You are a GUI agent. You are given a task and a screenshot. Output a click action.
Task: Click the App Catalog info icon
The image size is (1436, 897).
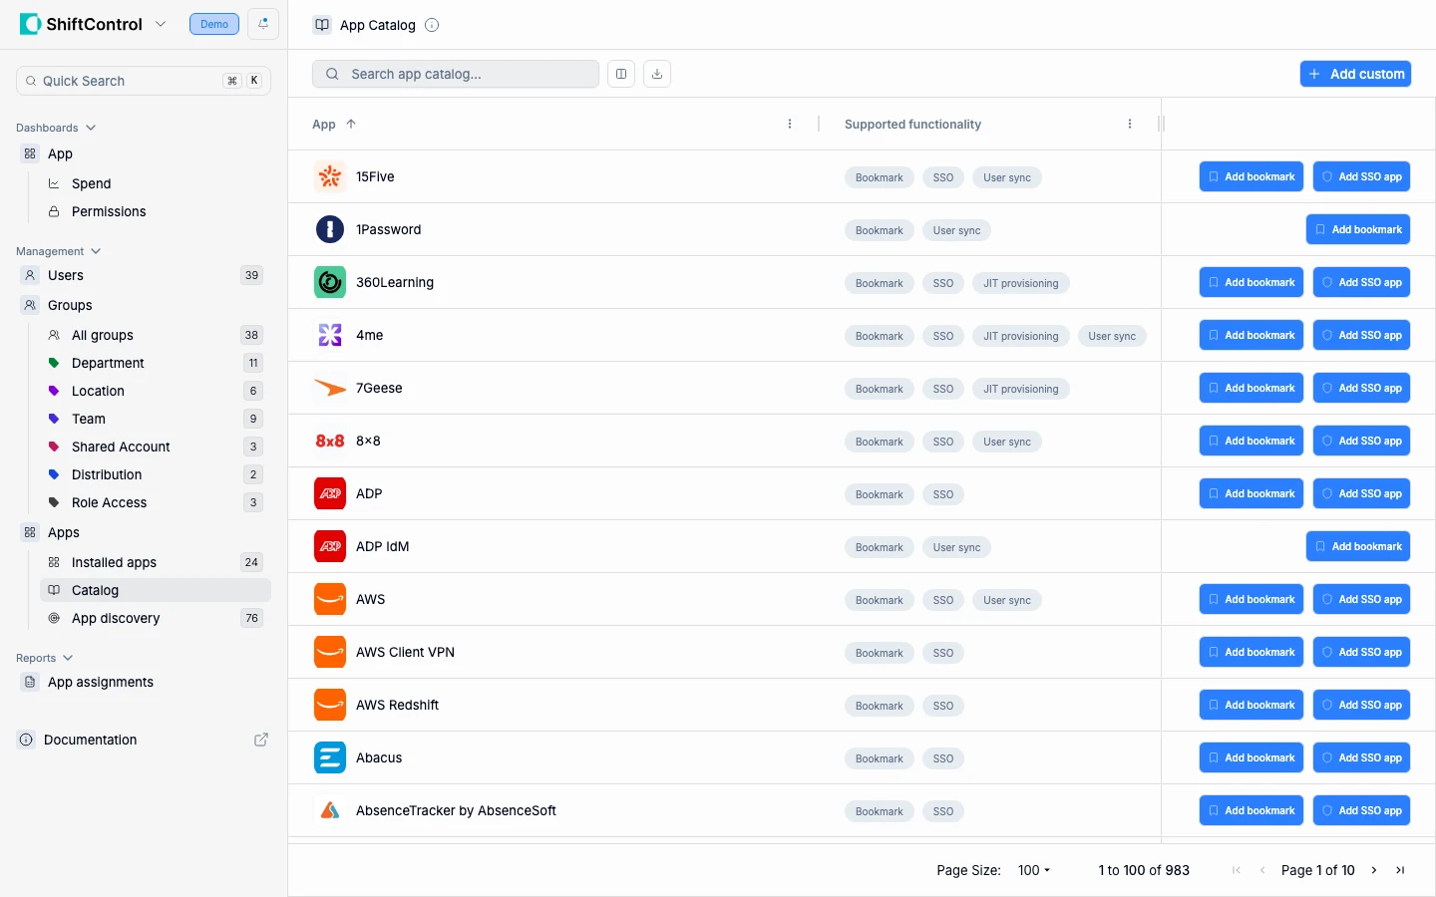click(x=432, y=25)
